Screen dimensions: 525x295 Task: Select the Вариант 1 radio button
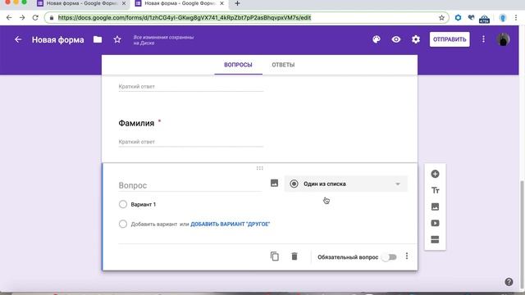click(x=123, y=204)
